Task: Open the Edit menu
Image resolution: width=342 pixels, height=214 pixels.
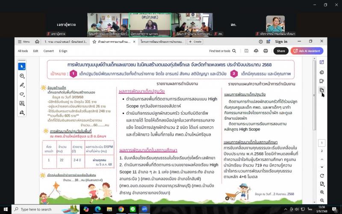Action: click(35, 51)
